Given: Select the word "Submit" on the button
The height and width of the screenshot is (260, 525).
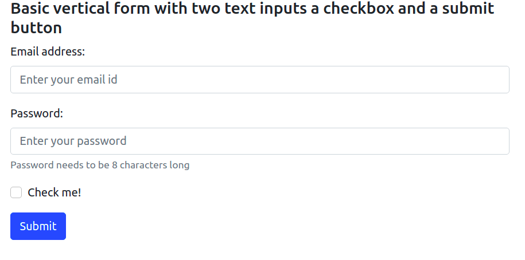Looking at the screenshot, I should pos(38,226).
